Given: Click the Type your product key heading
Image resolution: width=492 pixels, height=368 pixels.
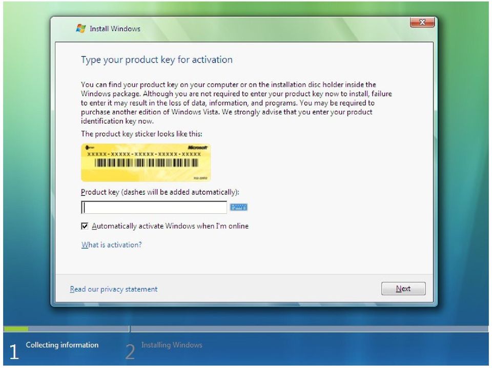Looking at the screenshot, I should pyautogui.click(x=157, y=59).
